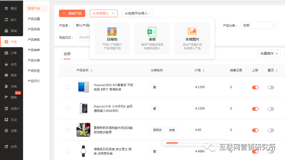Click the 添加产品 button
The height and width of the screenshot is (160, 285).
click(72, 13)
